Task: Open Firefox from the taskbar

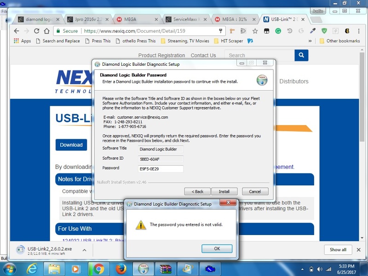Action: point(121,269)
